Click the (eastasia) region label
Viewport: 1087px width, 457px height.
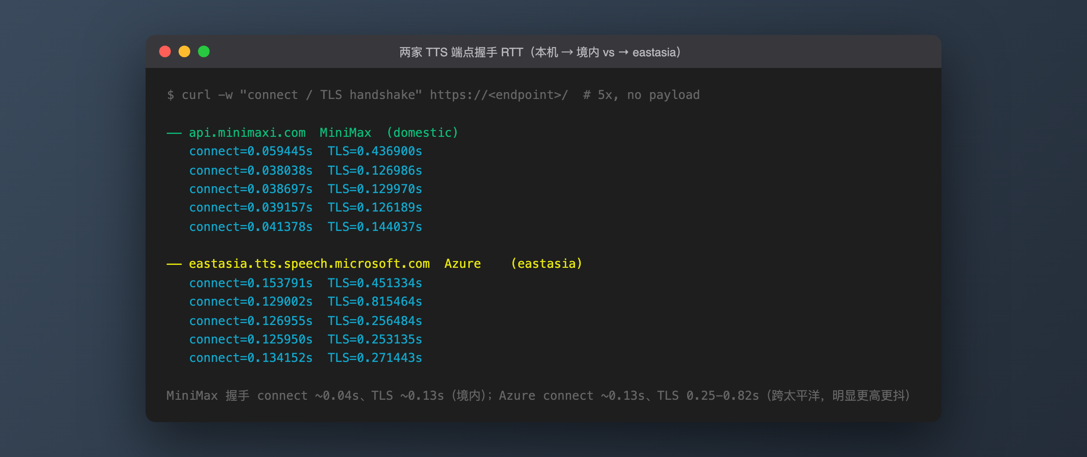coord(546,263)
